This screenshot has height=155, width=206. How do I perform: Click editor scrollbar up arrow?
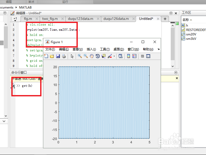(x=173, y=26)
